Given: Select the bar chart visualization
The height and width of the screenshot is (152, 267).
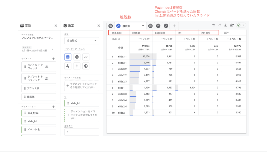Looking at the screenshot, I should 77,66.
